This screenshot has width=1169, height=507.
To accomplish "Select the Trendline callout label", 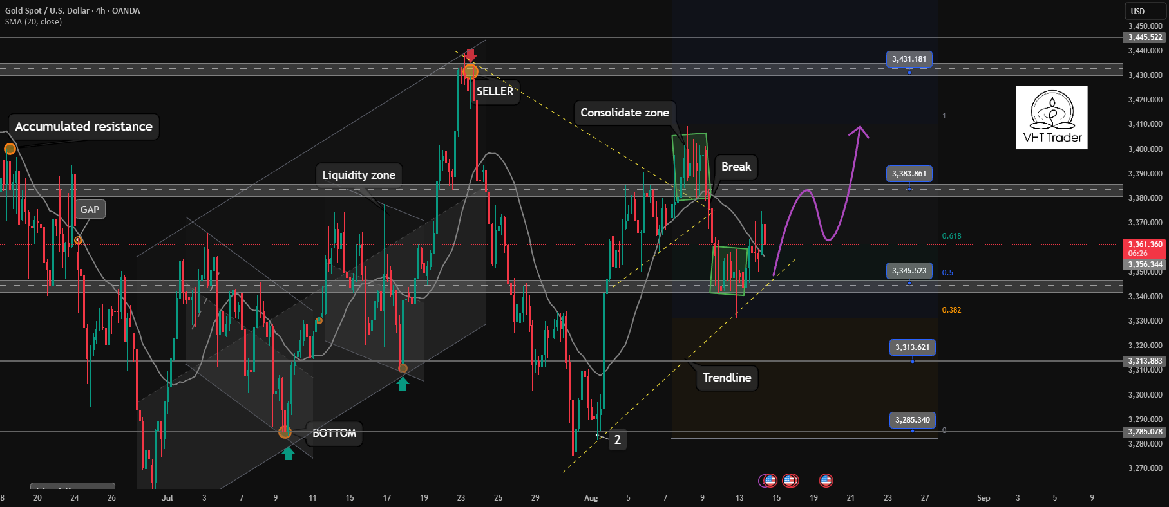I will click(x=727, y=378).
